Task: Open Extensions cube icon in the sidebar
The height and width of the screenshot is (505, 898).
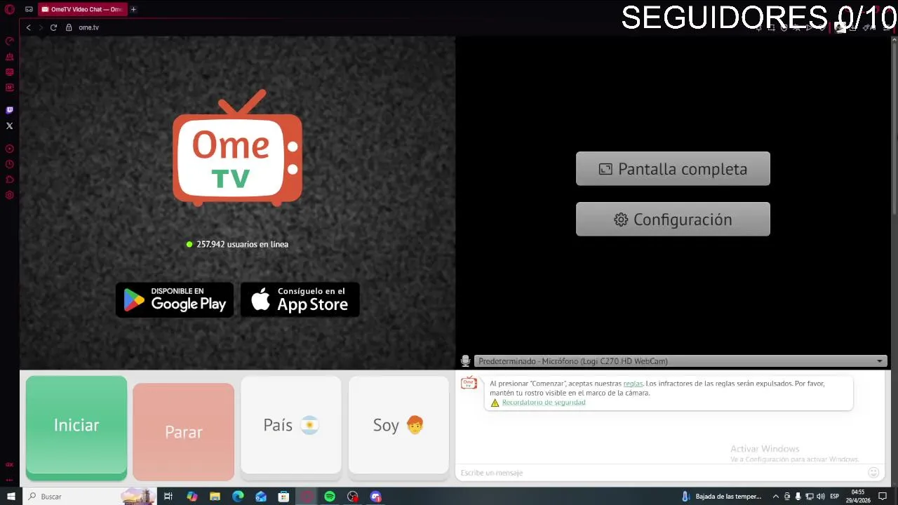Action: [x=10, y=180]
